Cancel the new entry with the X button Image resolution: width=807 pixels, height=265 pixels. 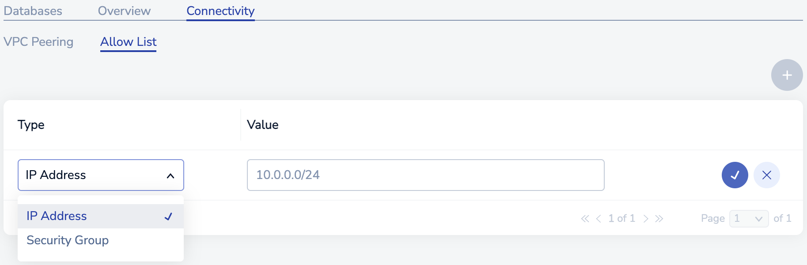click(x=766, y=175)
